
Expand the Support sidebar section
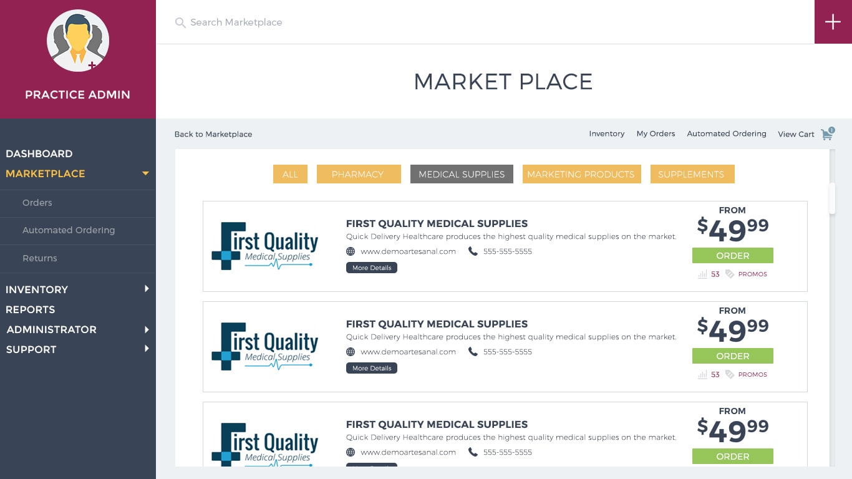tap(147, 349)
